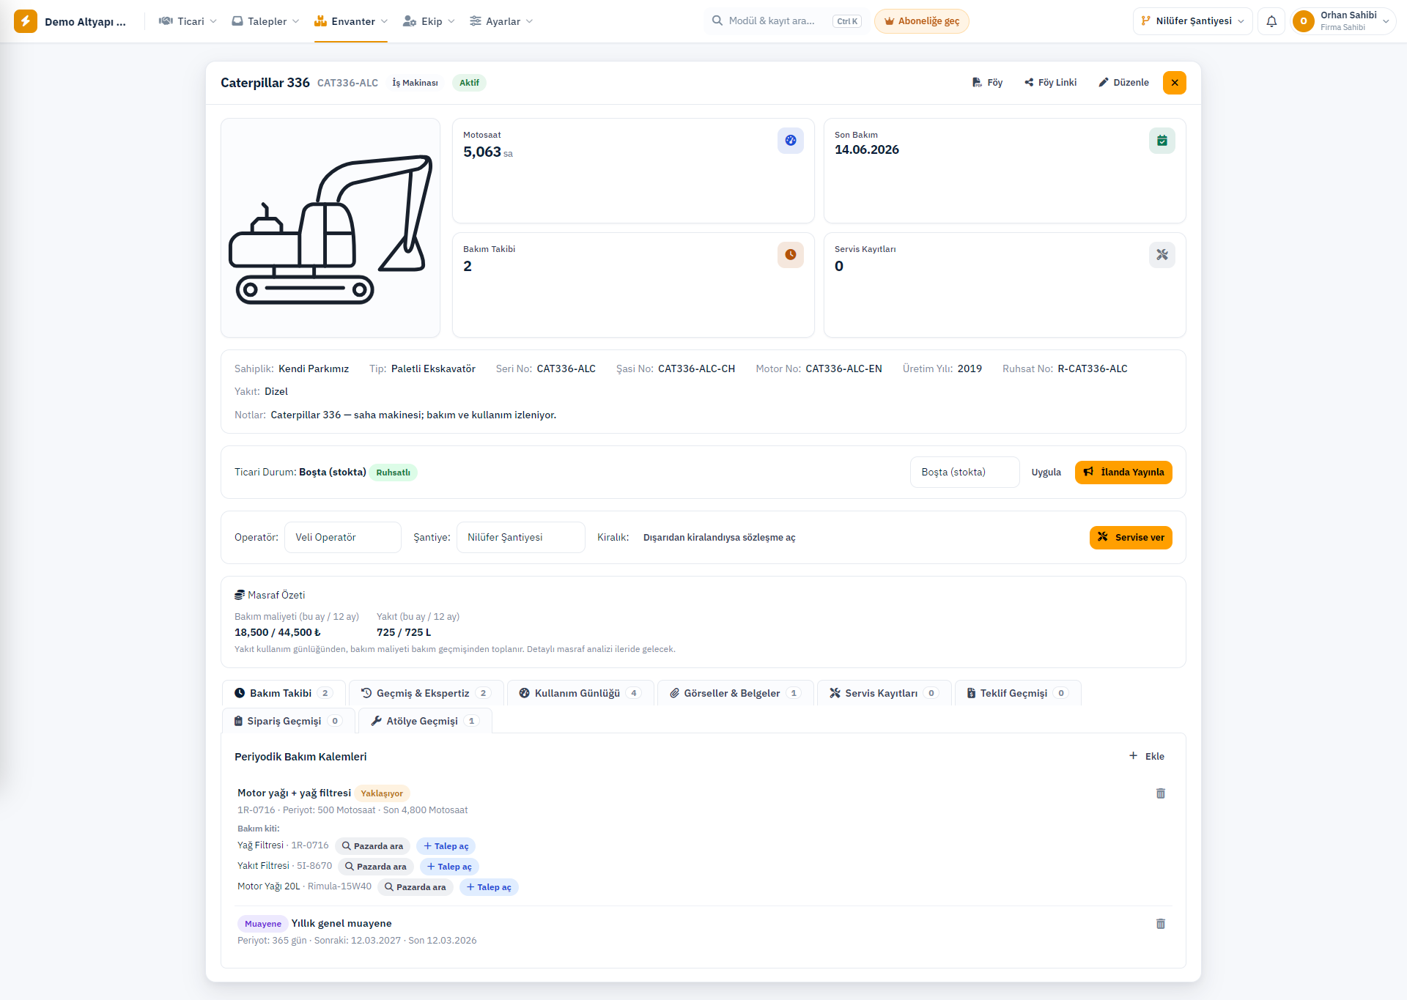This screenshot has width=1407, height=1000.
Task: Click the Motosaat value 5,063
Action: 482,152
